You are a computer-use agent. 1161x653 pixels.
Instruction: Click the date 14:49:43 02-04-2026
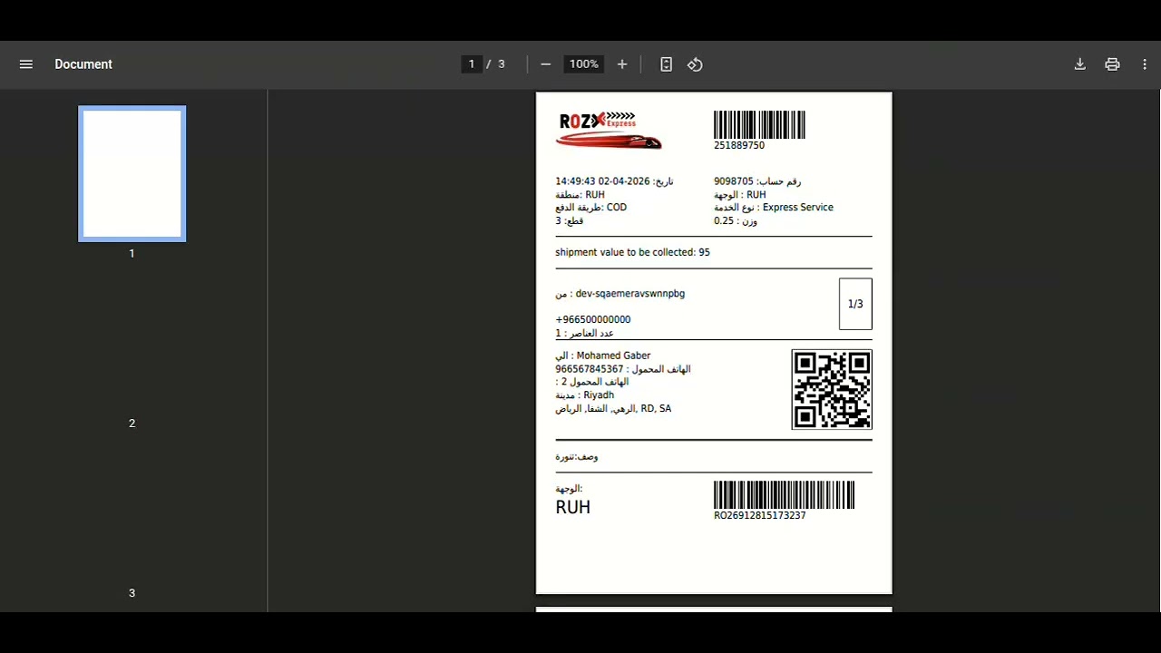click(x=602, y=181)
